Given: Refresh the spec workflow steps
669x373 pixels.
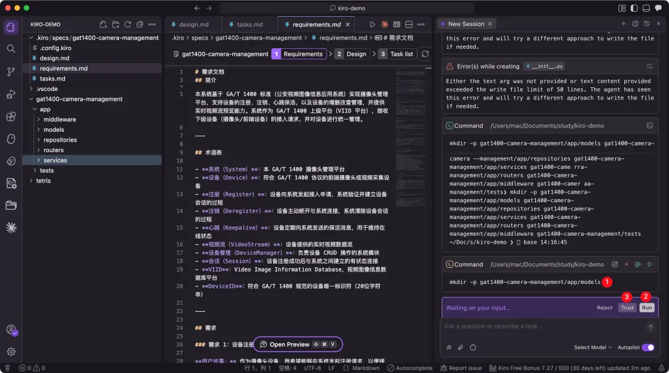Looking at the screenshot, I should point(425,54).
